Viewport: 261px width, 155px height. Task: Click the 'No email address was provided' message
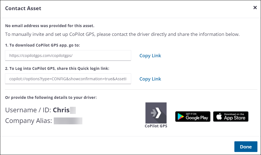coord(50,26)
